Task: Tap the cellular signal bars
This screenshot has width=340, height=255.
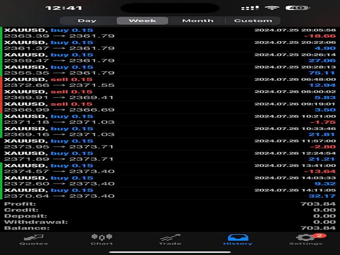Action: pyautogui.click(x=250, y=8)
